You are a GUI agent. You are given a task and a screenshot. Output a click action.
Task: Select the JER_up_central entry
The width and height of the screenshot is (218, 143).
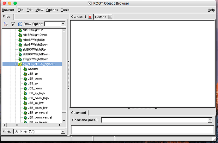[38, 113]
